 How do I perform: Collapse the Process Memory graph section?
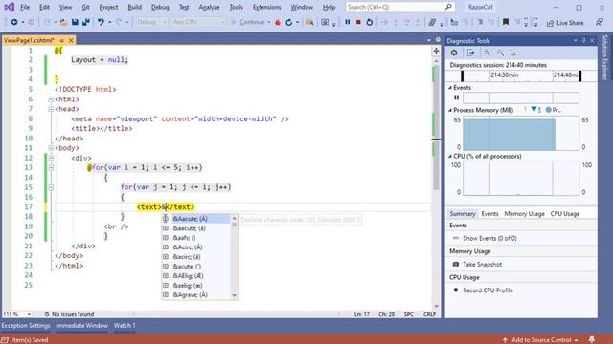tap(450, 111)
